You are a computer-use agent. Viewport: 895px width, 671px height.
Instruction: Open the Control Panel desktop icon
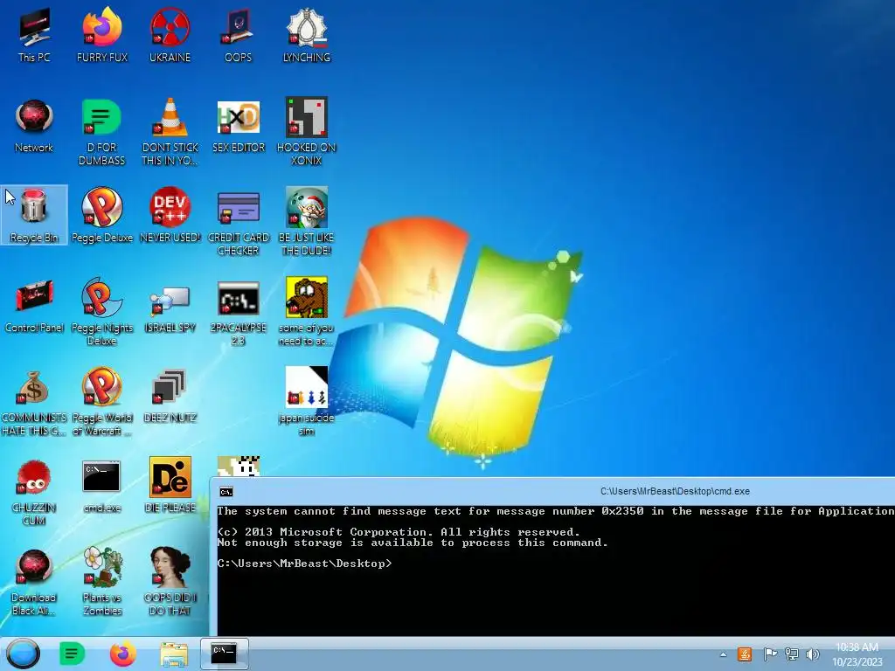tap(34, 305)
